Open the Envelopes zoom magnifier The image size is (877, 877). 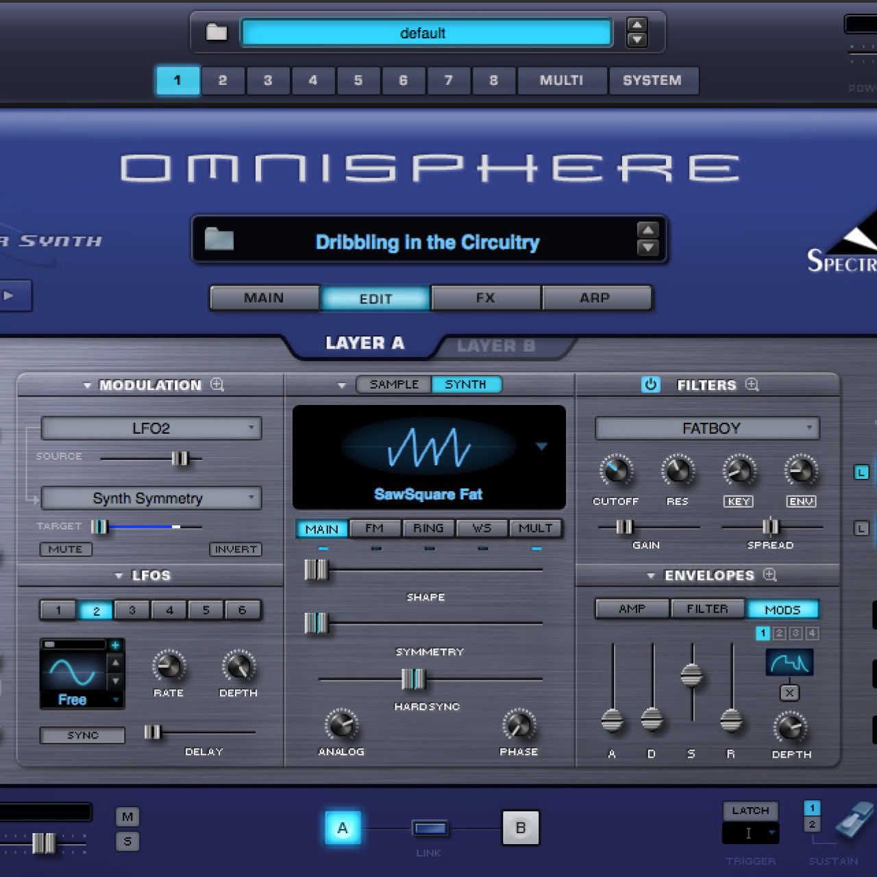[770, 575]
